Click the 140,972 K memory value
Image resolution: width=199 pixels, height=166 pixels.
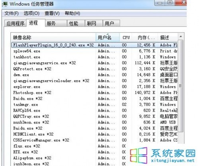145,93
